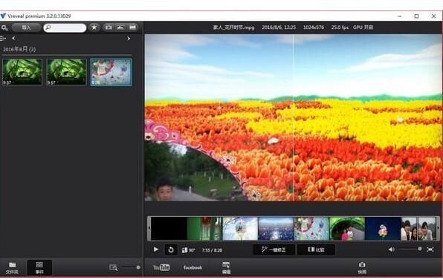The height and width of the screenshot is (280, 443).
Task: Click the volume slider handle
Action: click(x=420, y=249)
